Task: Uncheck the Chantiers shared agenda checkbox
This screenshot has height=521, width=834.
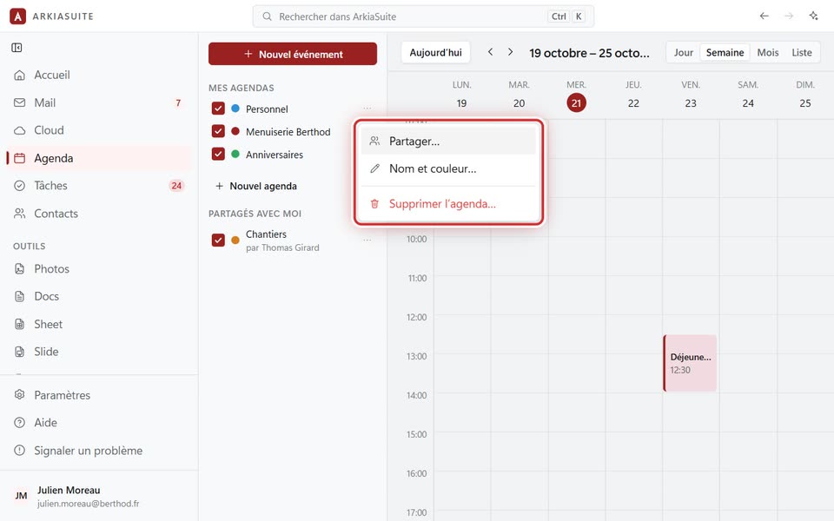Action: pyautogui.click(x=218, y=241)
